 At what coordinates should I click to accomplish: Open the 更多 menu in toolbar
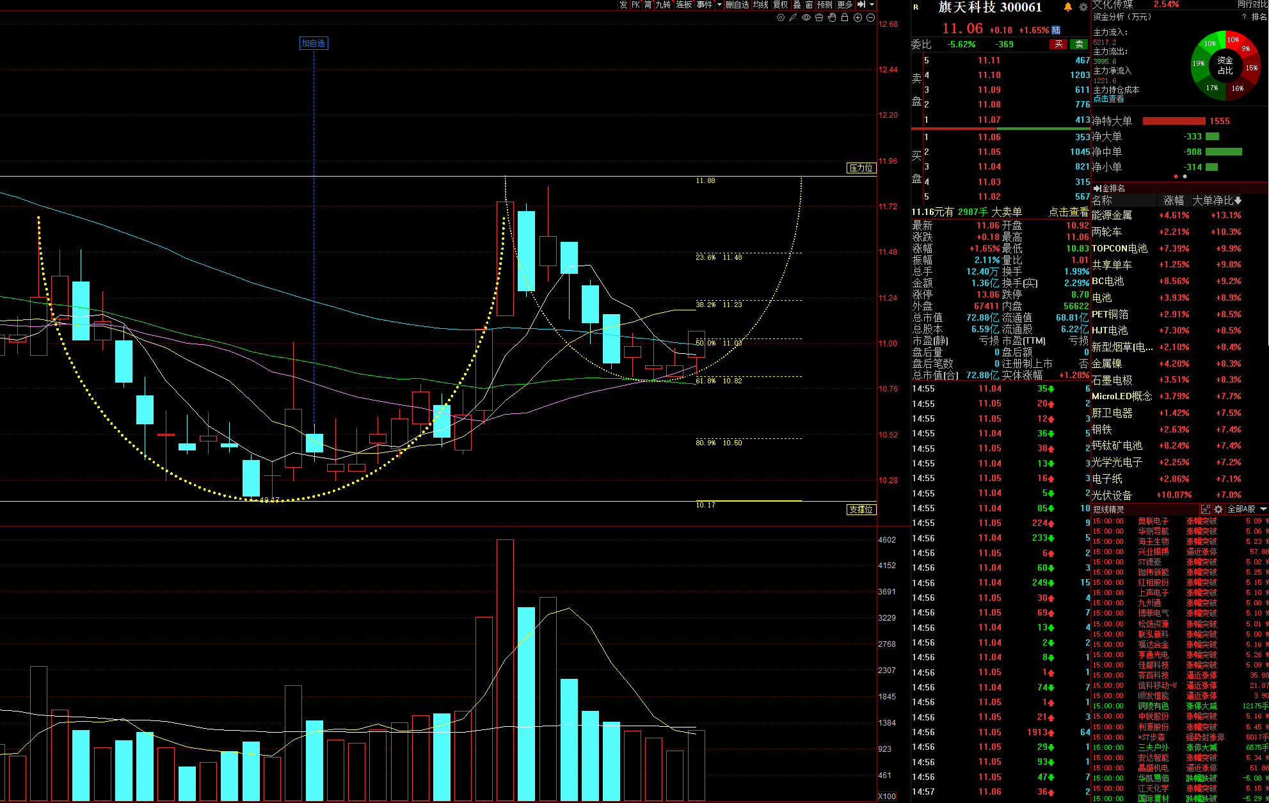coord(845,4)
